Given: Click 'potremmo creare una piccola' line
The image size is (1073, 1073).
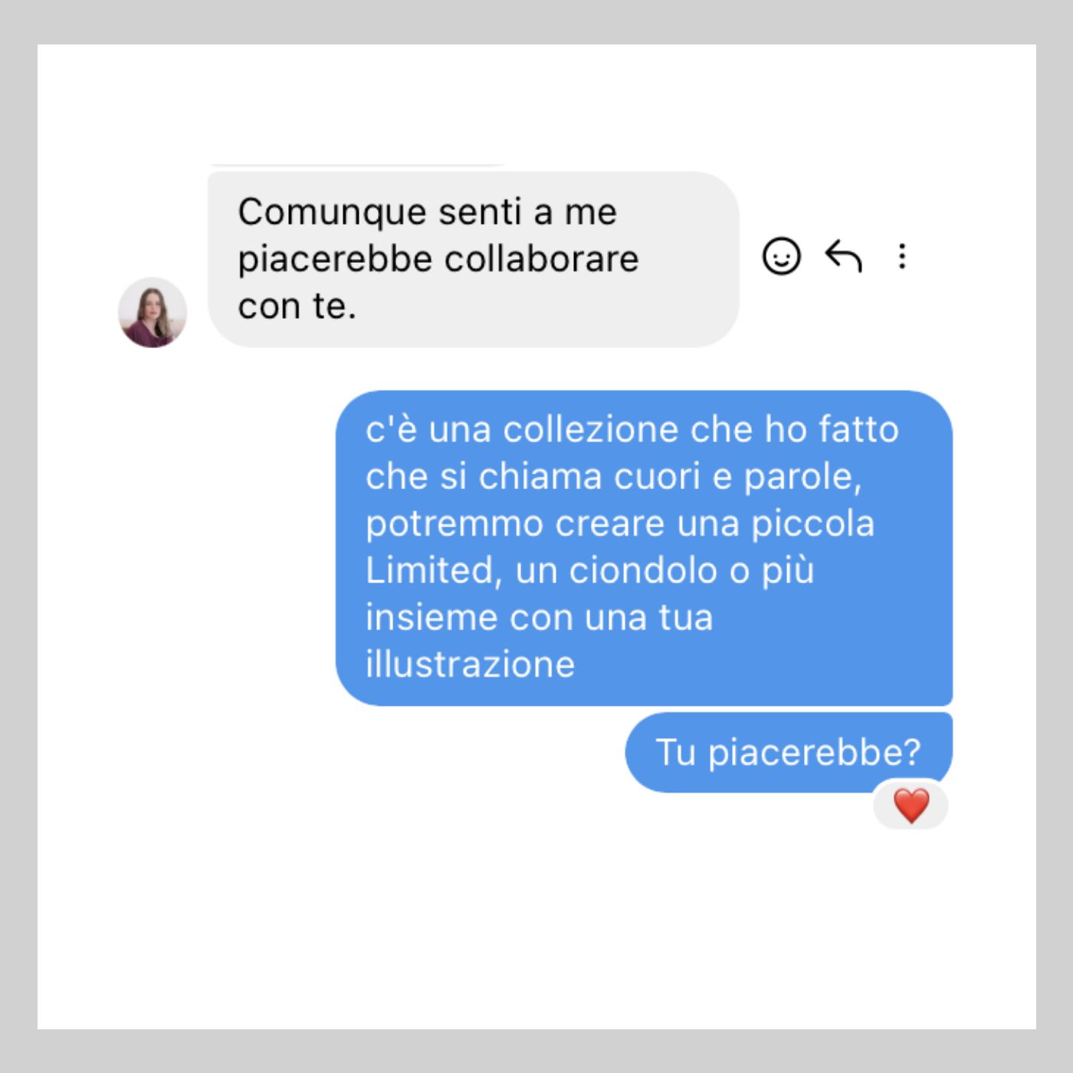Looking at the screenshot, I should tap(620, 524).
